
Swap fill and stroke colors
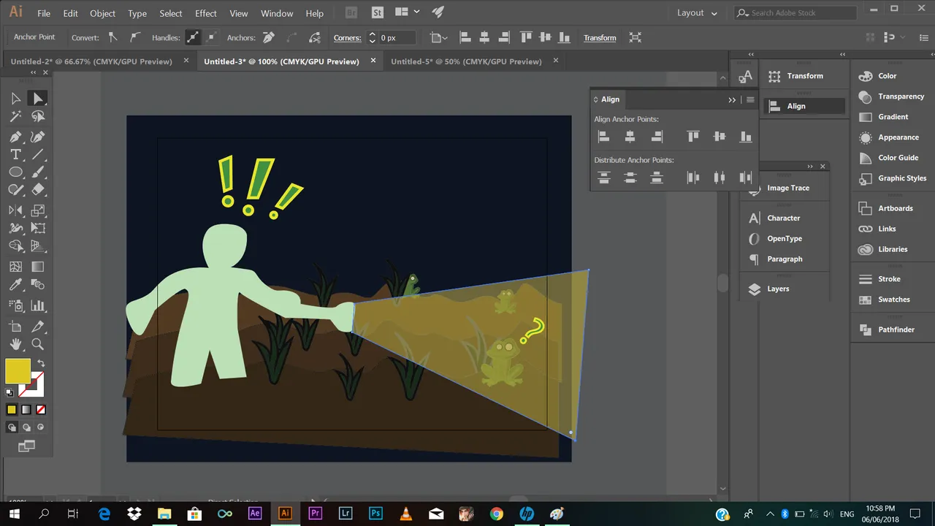41,363
